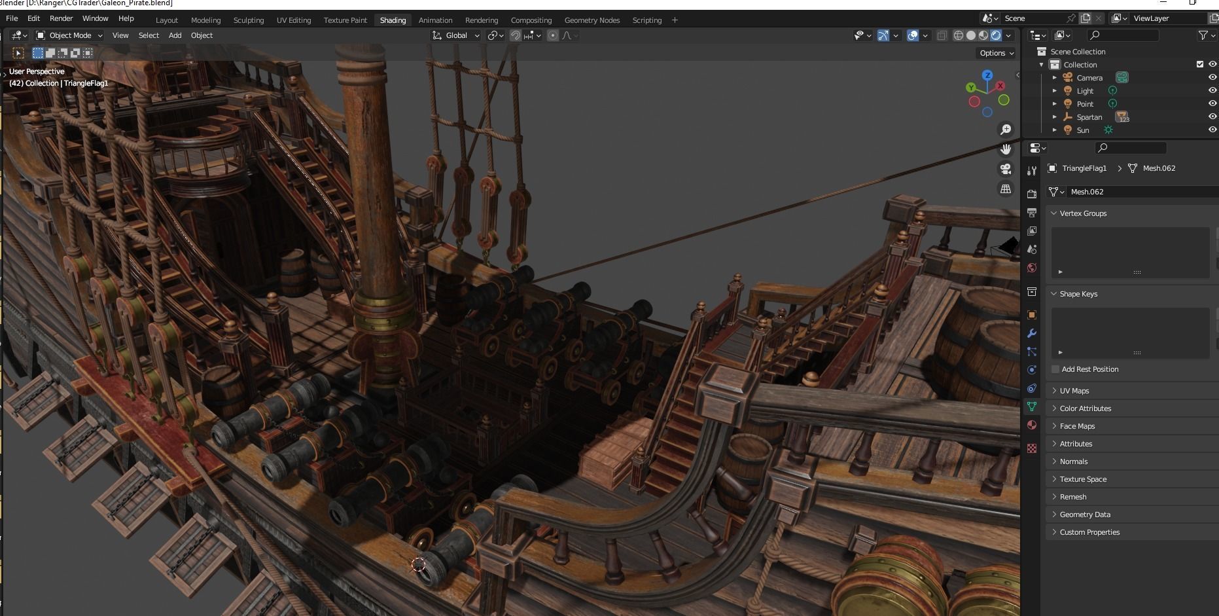Open the Render menu
This screenshot has width=1219, height=616.
[62, 18]
